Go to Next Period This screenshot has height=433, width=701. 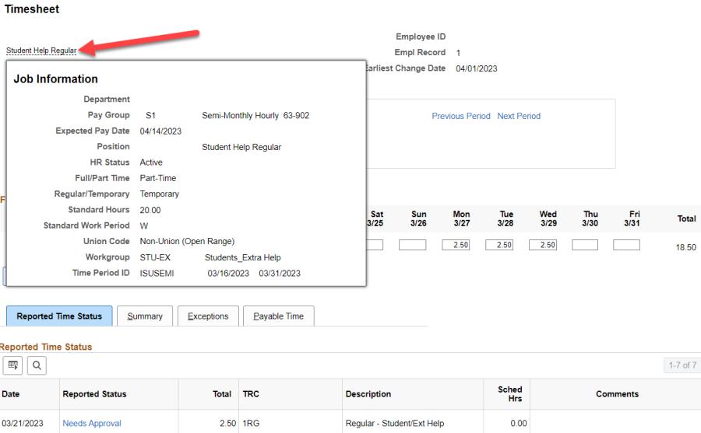(519, 116)
